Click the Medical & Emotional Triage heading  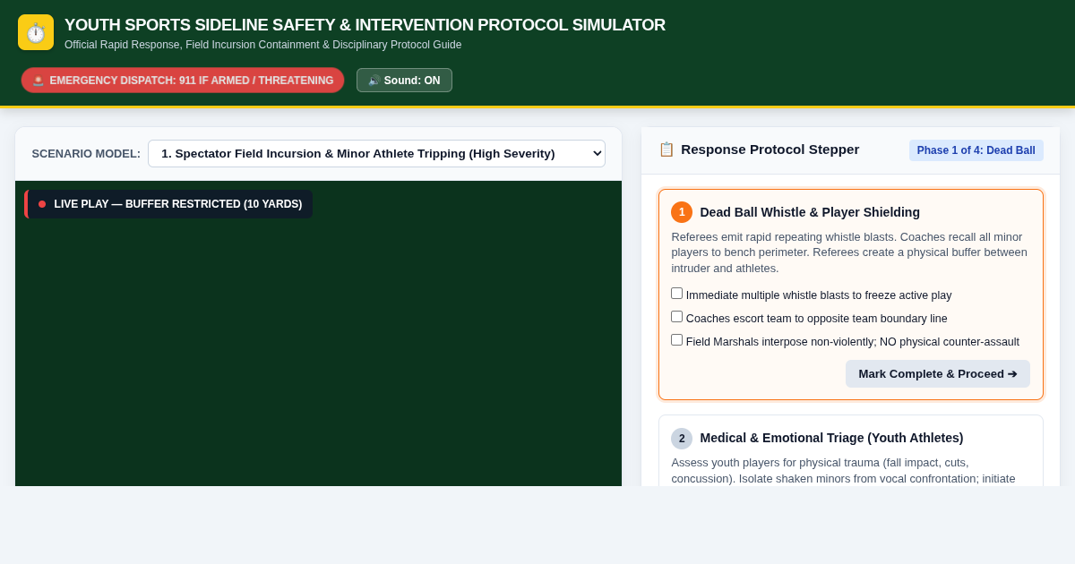click(x=831, y=439)
